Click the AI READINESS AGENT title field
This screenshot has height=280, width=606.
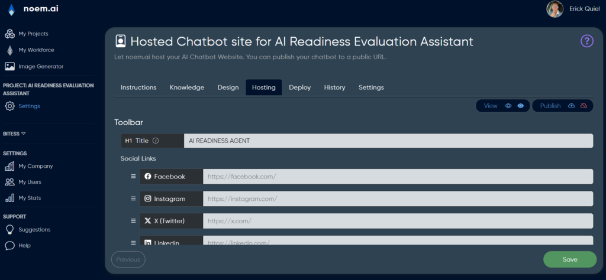pos(388,141)
